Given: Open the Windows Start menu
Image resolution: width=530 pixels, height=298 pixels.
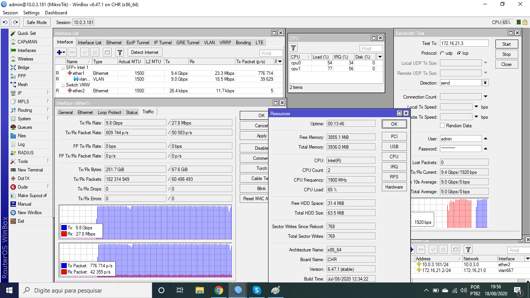Looking at the screenshot, I should 9,290.
